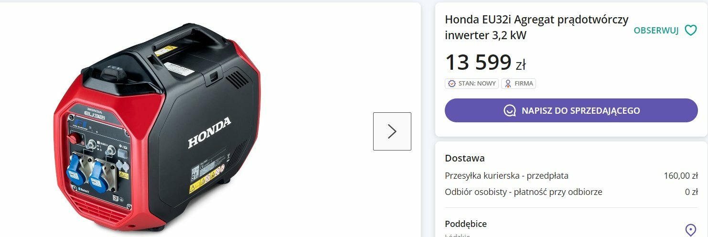Screen dimensions: 708x237
Task: Click the HONDA logo on the generator image
Action: [209, 132]
